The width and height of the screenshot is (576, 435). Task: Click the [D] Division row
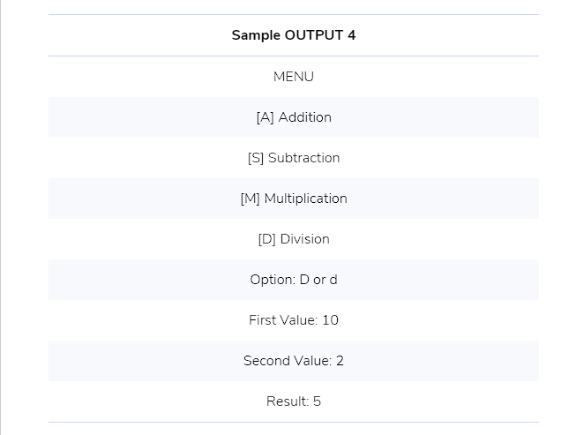pyautogui.click(x=294, y=239)
